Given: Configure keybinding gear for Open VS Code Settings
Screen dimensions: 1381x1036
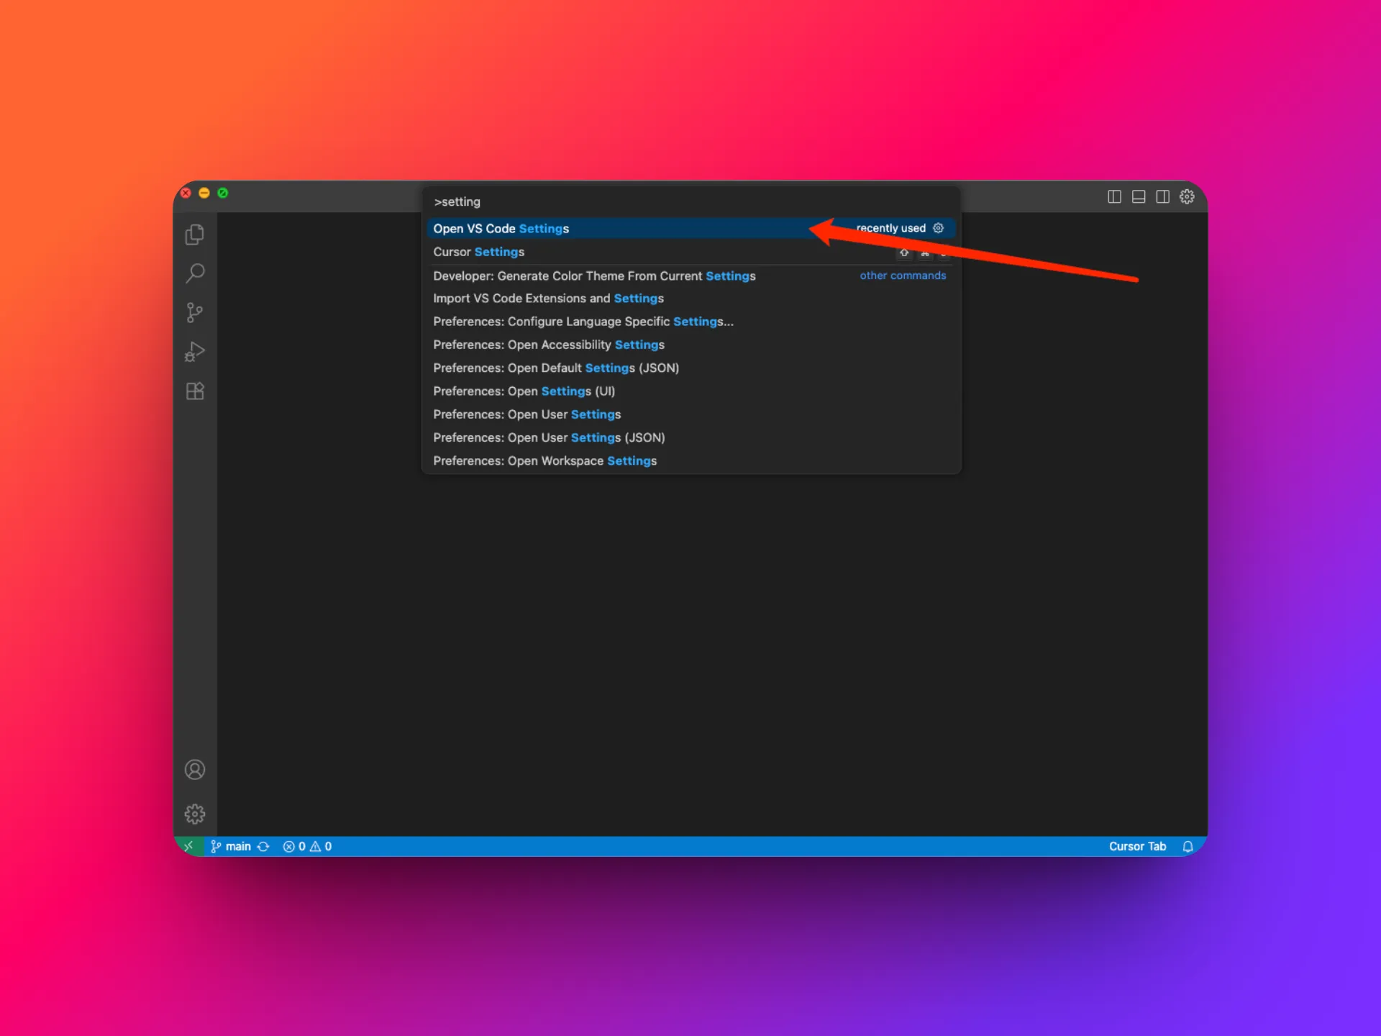Looking at the screenshot, I should pos(938,228).
